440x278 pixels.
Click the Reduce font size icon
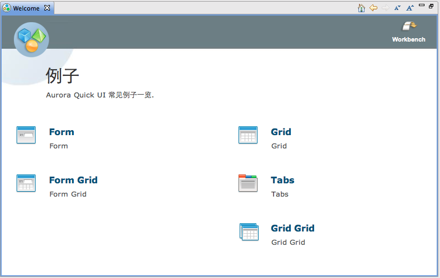tap(397, 8)
